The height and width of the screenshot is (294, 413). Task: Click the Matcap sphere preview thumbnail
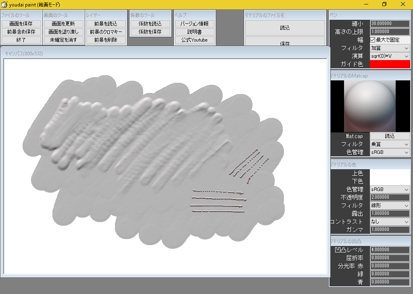click(370, 105)
